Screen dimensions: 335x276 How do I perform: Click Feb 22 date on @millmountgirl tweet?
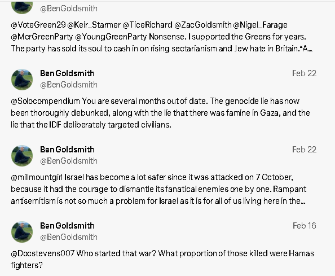[x=304, y=150]
